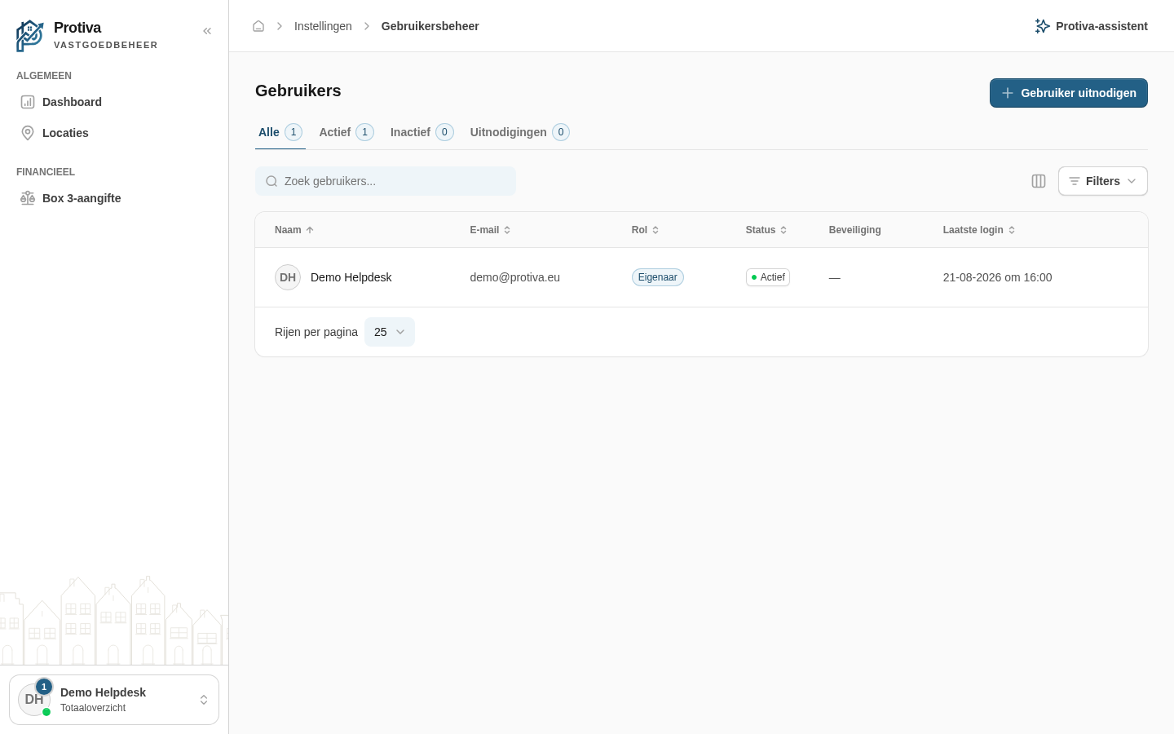Screen dimensions: 1174x734
Task: Click the Eigenaar role badge
Action: point(658,277)
